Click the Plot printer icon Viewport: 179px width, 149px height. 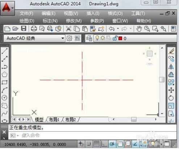(x=34, y=29)
